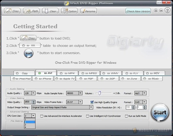The image size is (173, 136).
Task: Open the DVD Path button
Action: click(x=31, y=11)
